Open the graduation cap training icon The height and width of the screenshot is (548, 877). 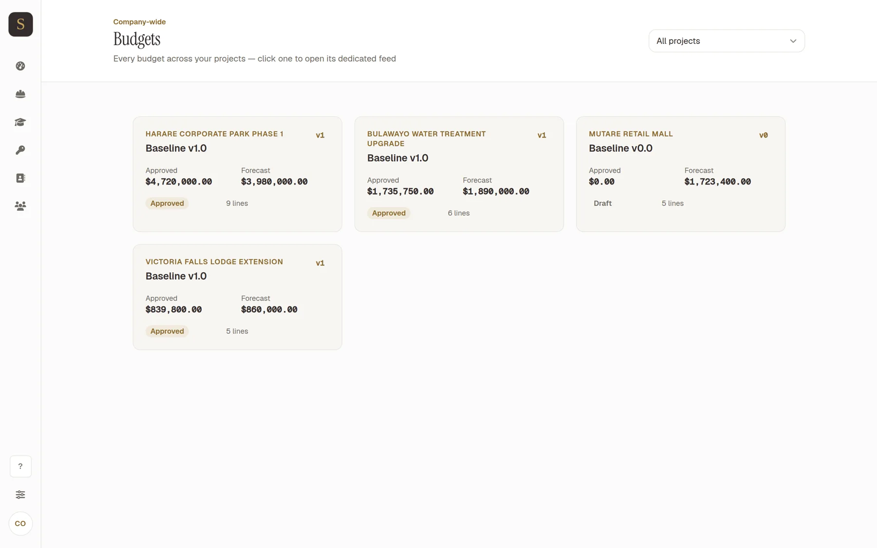tap(20, 122)
